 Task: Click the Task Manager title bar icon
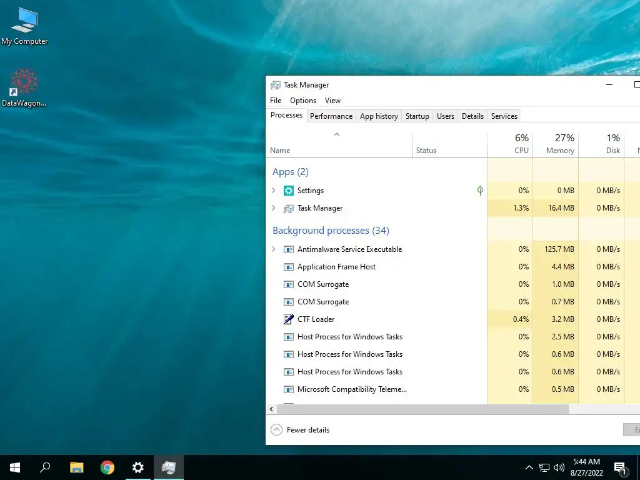(x=276, y=85)
